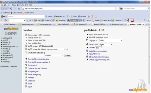Open Show MySQL system variables link
Image resolution: width=151 pixels, height=93 pixels.
38,62
